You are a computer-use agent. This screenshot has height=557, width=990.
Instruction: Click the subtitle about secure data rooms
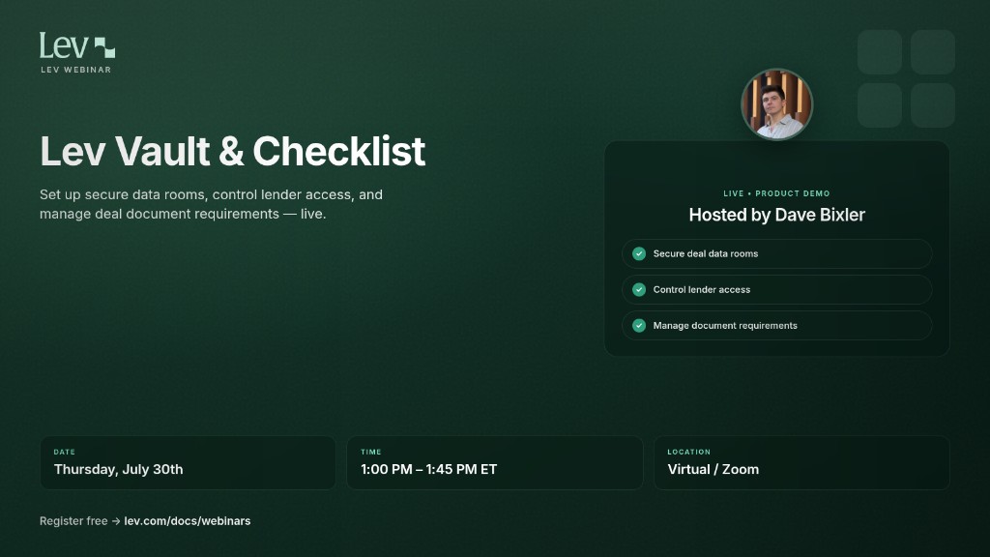click(x=211, y=204)
